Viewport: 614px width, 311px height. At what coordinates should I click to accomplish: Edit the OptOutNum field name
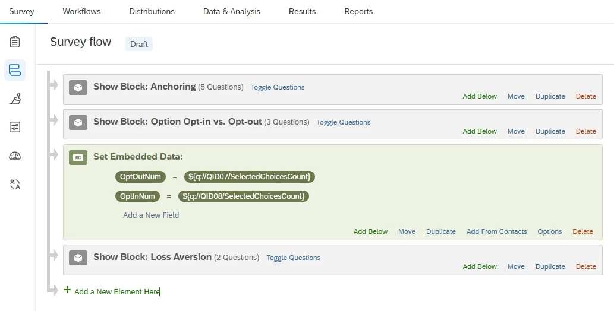140,177
